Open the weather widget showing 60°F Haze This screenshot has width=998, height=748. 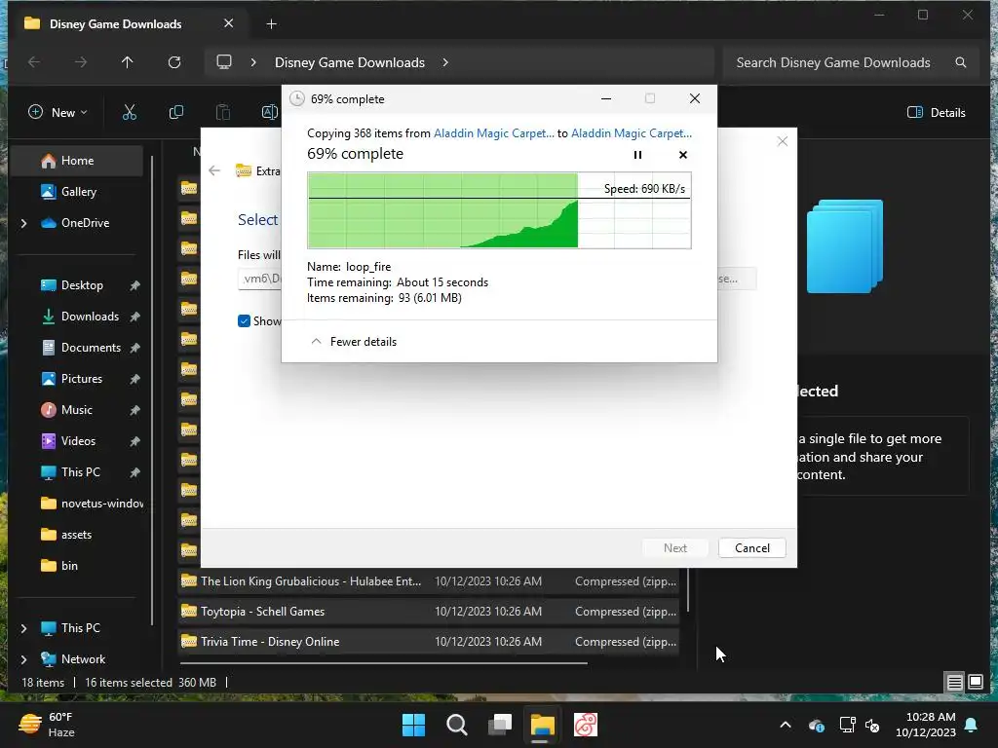pyautogui.click(x=48, y=725)
